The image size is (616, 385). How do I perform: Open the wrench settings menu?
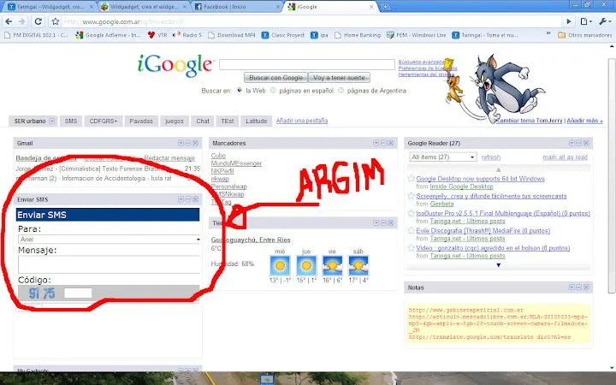point(604,21)
